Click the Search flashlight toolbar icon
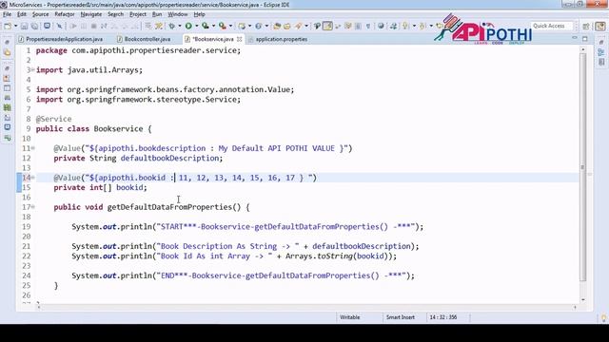 coord(298,26)
